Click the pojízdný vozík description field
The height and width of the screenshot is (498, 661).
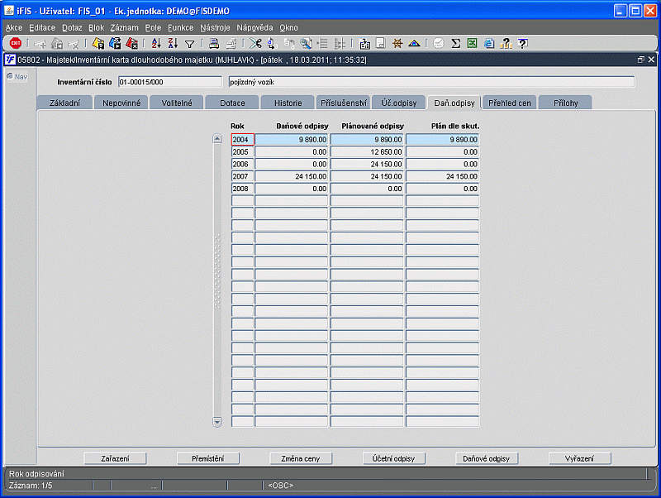point(431,82)
